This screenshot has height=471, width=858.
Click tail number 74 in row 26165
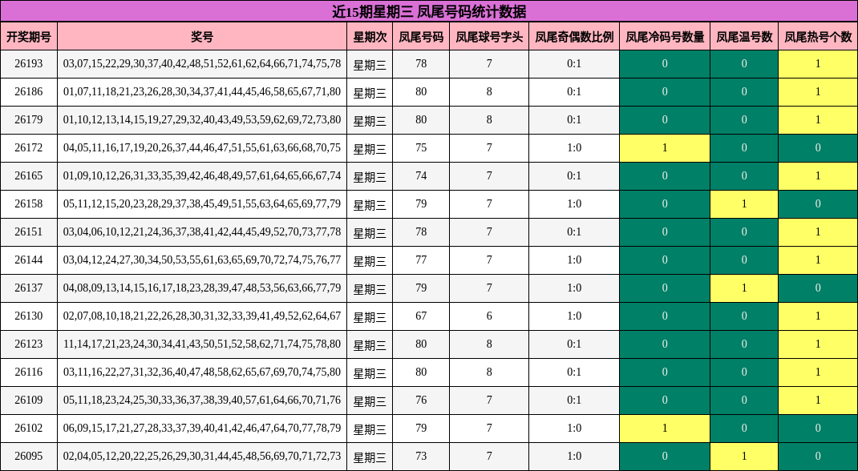[421, 175]
